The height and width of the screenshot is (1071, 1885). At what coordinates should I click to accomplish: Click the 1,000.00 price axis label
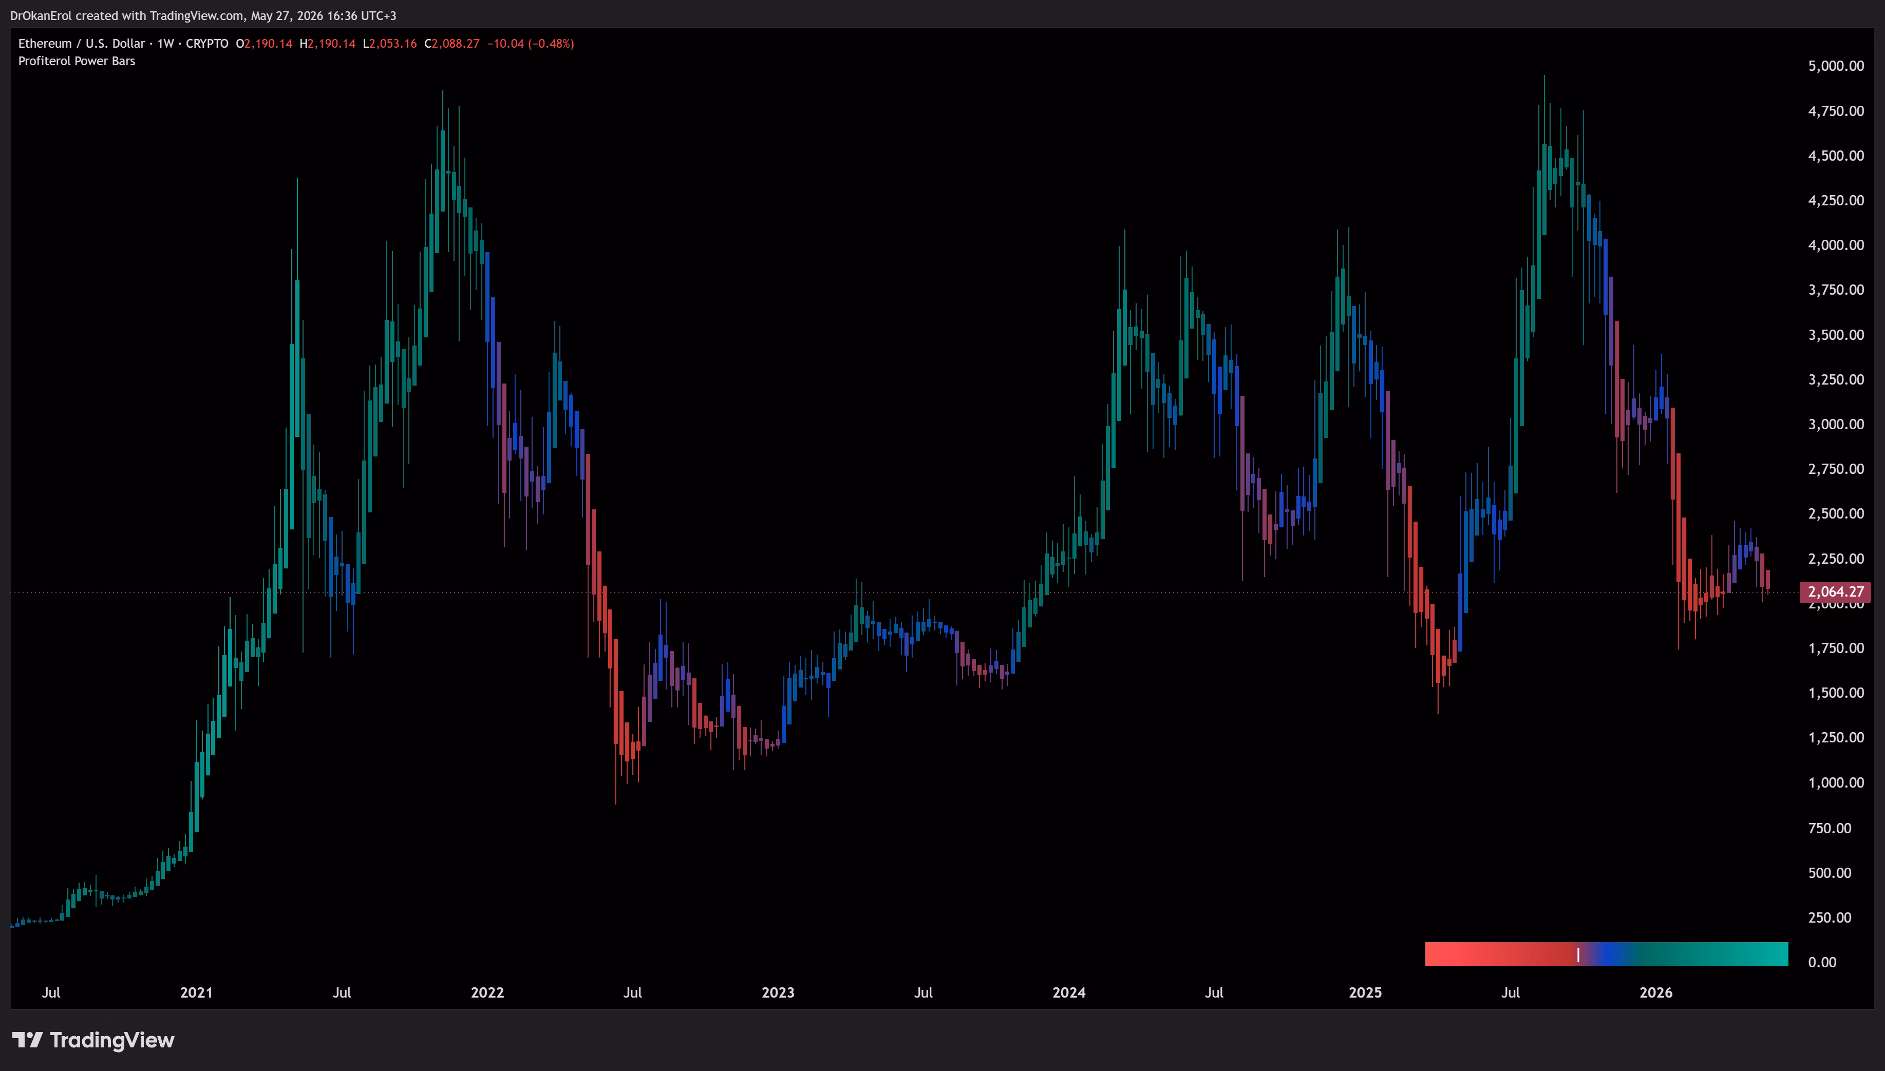pyautogui.click(x=1836, y=782)
